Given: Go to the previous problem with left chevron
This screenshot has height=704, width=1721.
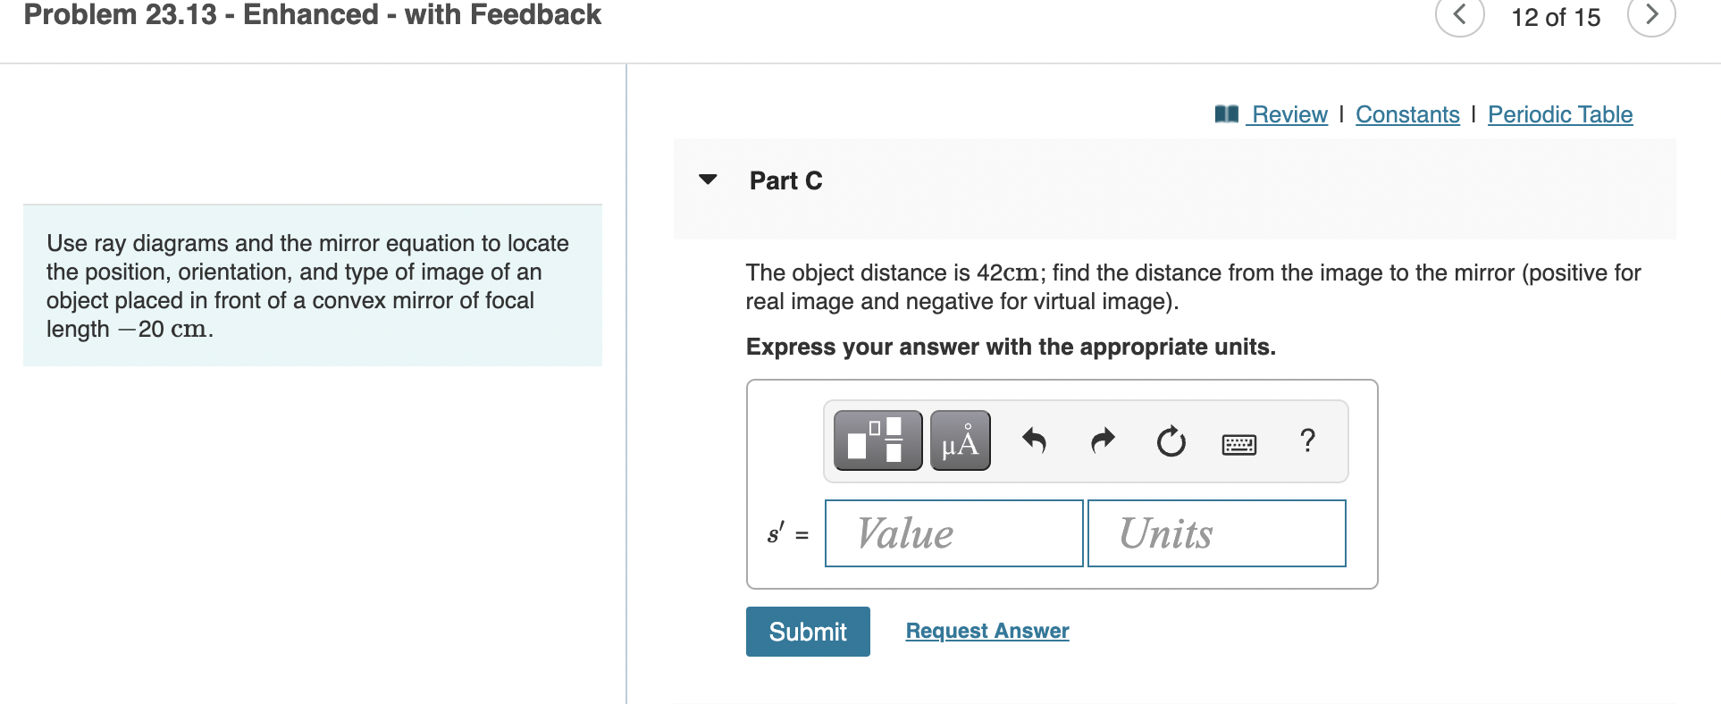Looking at the screenshot, I should 1459,15.
